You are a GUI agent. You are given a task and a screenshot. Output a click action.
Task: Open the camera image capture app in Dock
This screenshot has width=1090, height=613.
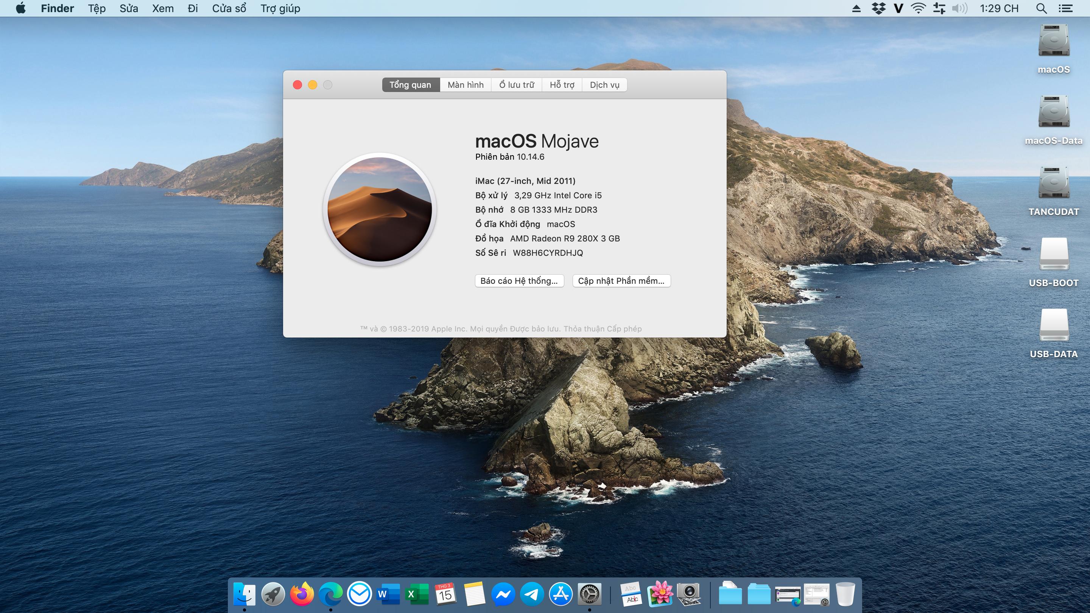pyautogui.click(x=688, y=594)
